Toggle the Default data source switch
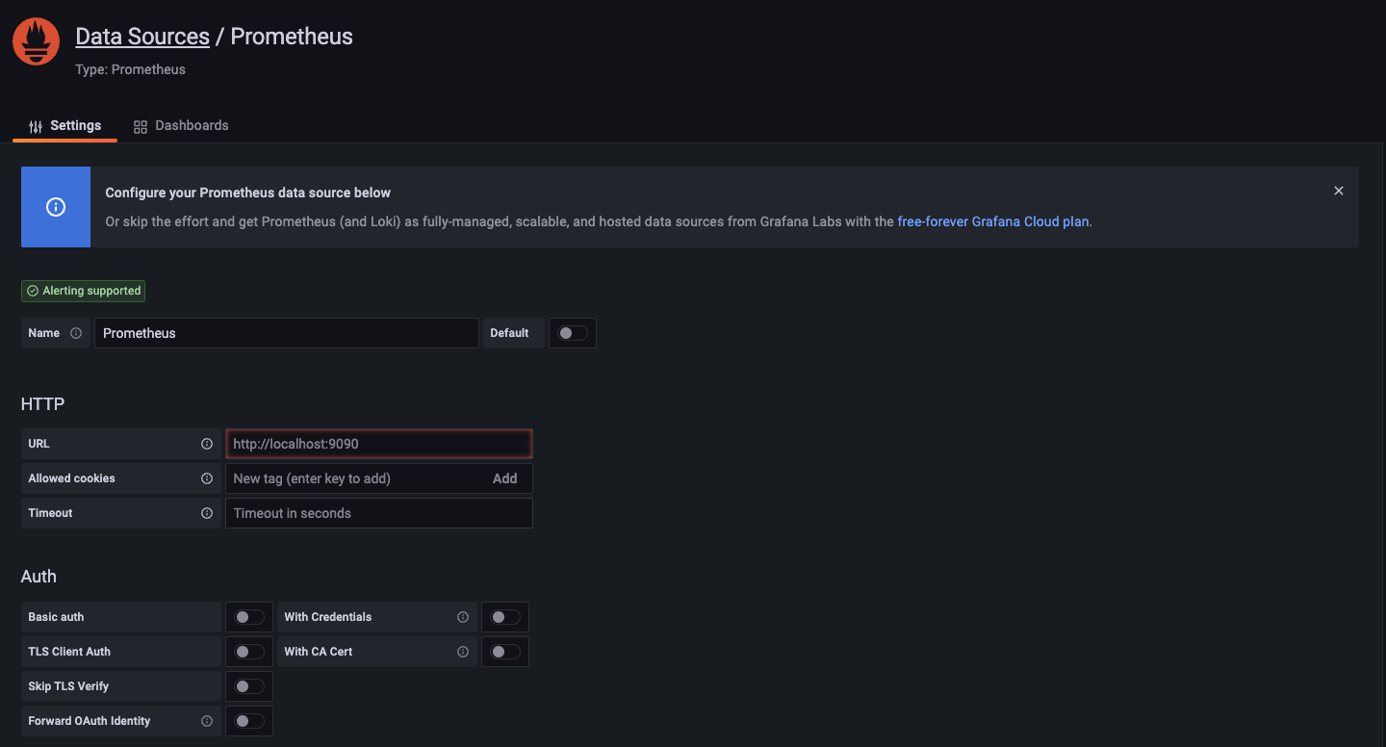This screenshot has width=1386, height=747. point(573,333)
